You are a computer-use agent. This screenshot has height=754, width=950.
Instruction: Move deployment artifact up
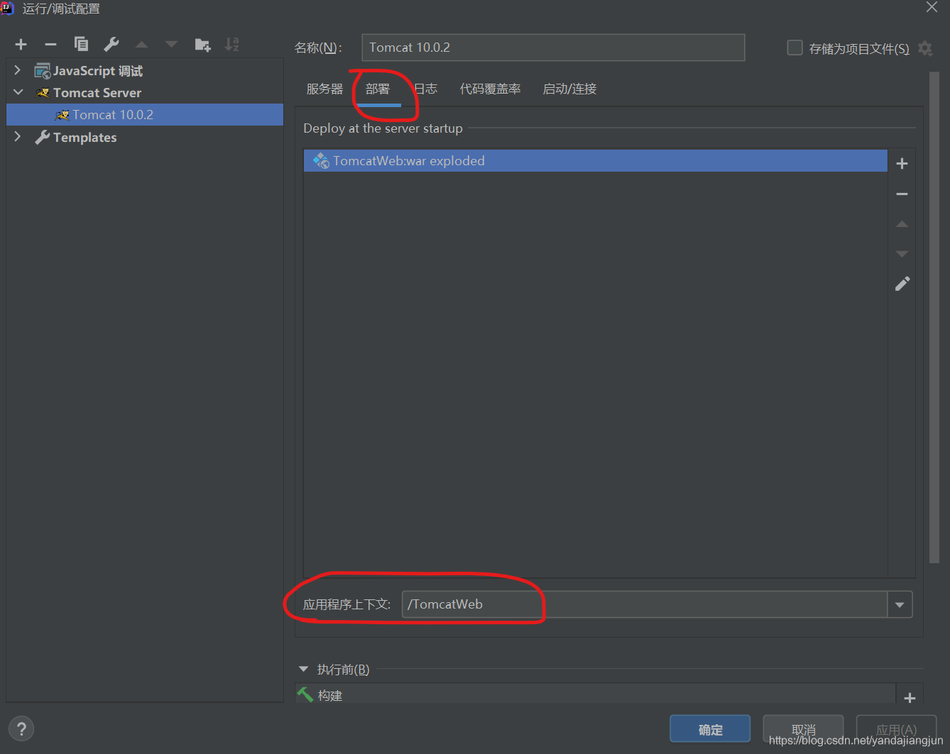pyautogui.click(x=902, y=224)
